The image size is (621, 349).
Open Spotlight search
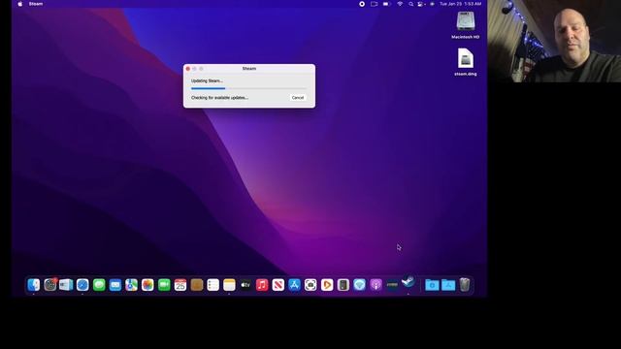tap(410, 4)
